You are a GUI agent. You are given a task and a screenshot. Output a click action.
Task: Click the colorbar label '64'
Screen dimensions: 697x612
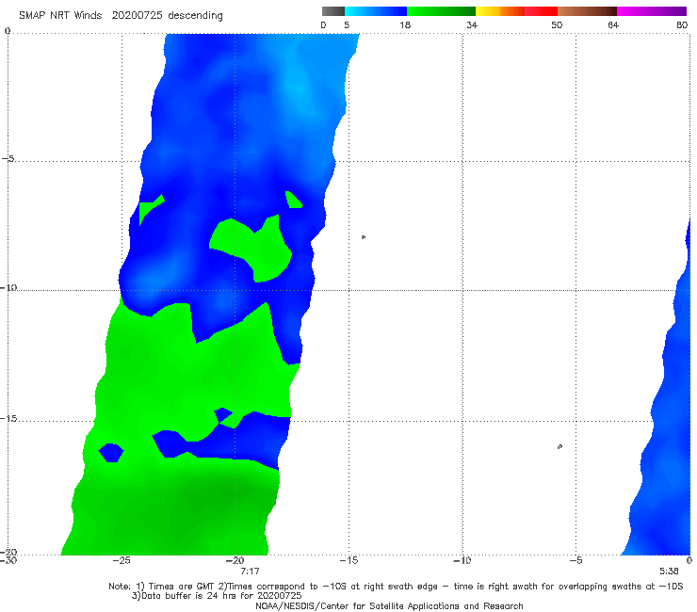tap(613, 24)
